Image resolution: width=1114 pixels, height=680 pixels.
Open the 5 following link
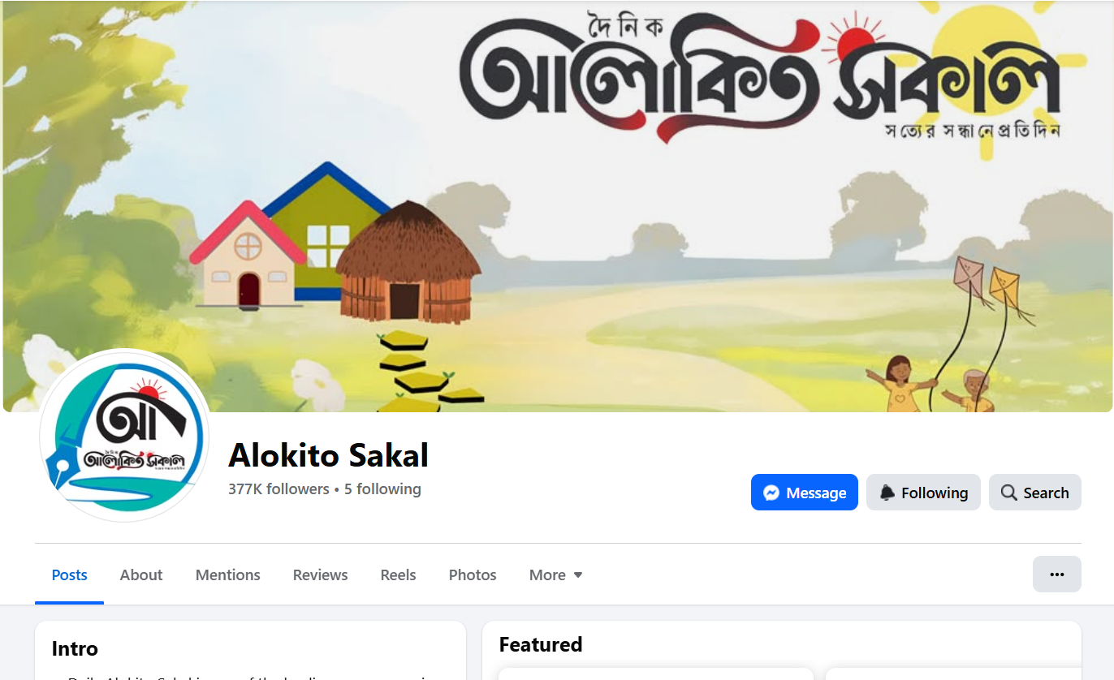point(382,489)
